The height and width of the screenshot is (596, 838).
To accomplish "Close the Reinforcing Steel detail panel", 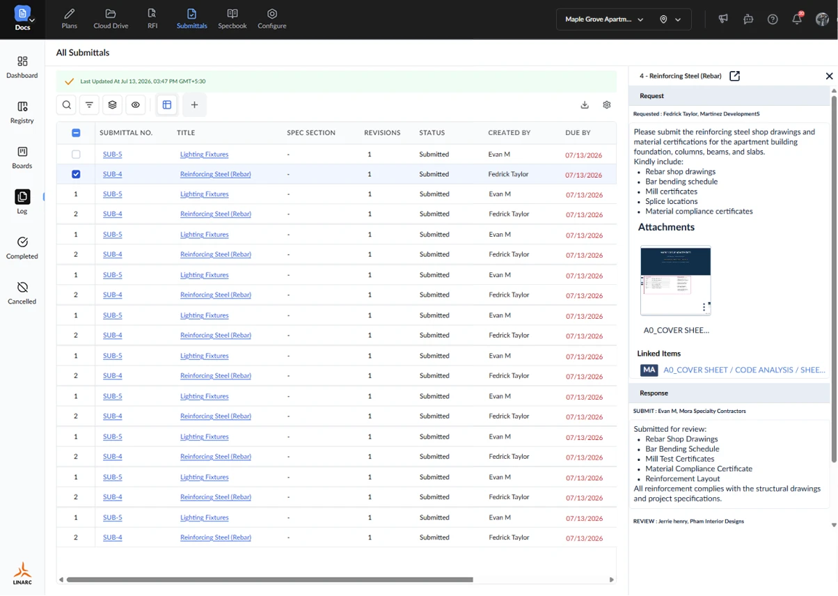I will (x=829, y=76).
